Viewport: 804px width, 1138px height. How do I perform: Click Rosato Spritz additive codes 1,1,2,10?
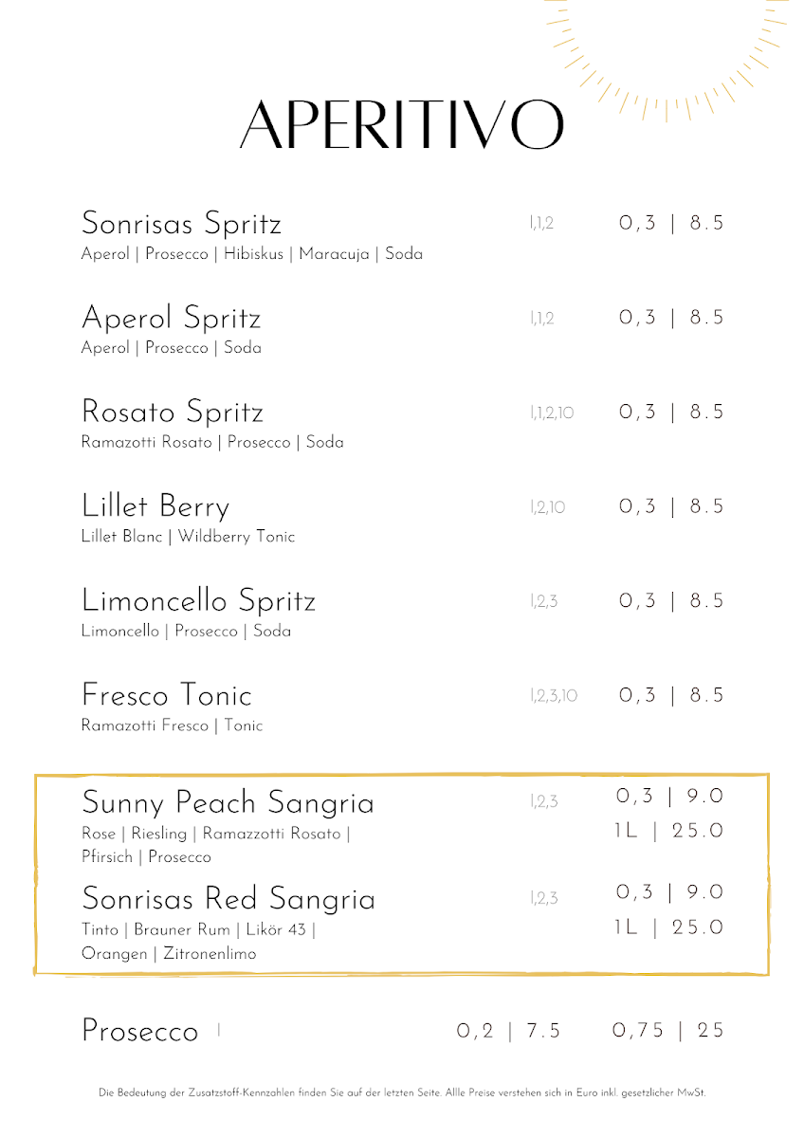(x=552, y=413)
